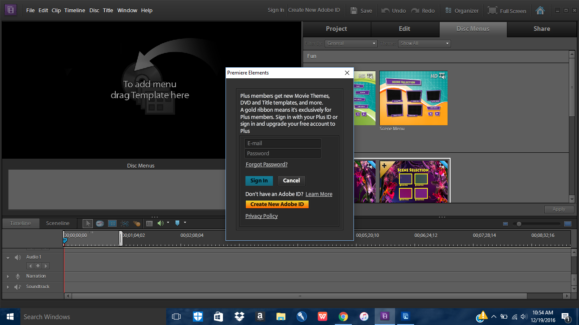Collapse the Audio 1 track
The image size is (579, 325).
pos(8,258)
